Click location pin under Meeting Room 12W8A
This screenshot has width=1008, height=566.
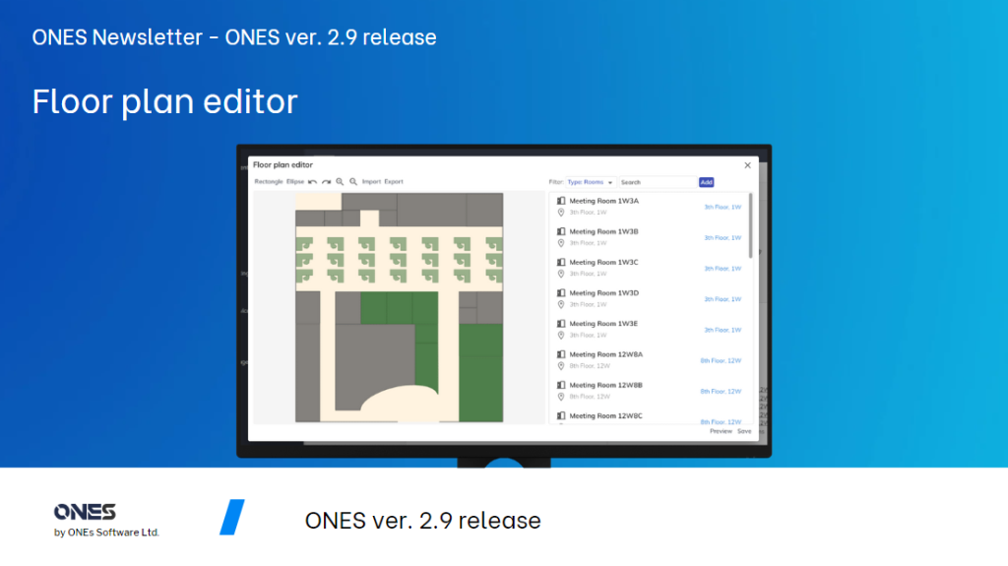[x=561, y=366]
